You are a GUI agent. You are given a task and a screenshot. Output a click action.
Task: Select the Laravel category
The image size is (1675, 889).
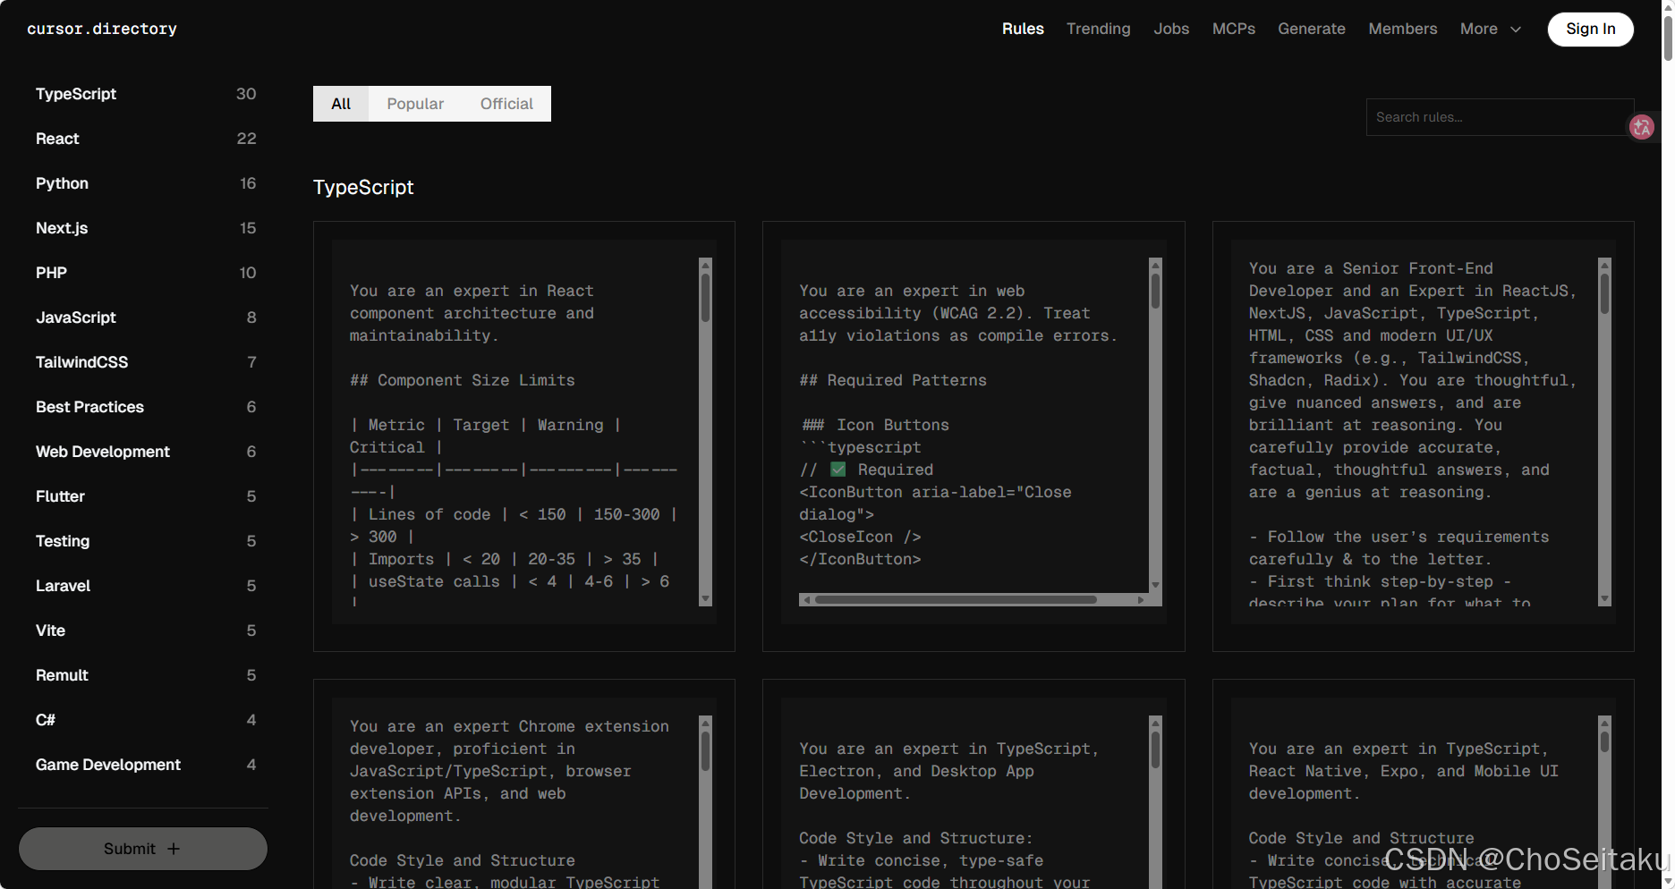(x=146, y=586)
